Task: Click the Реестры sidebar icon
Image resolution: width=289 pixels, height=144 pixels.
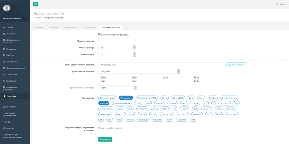Action: point(4,55)
